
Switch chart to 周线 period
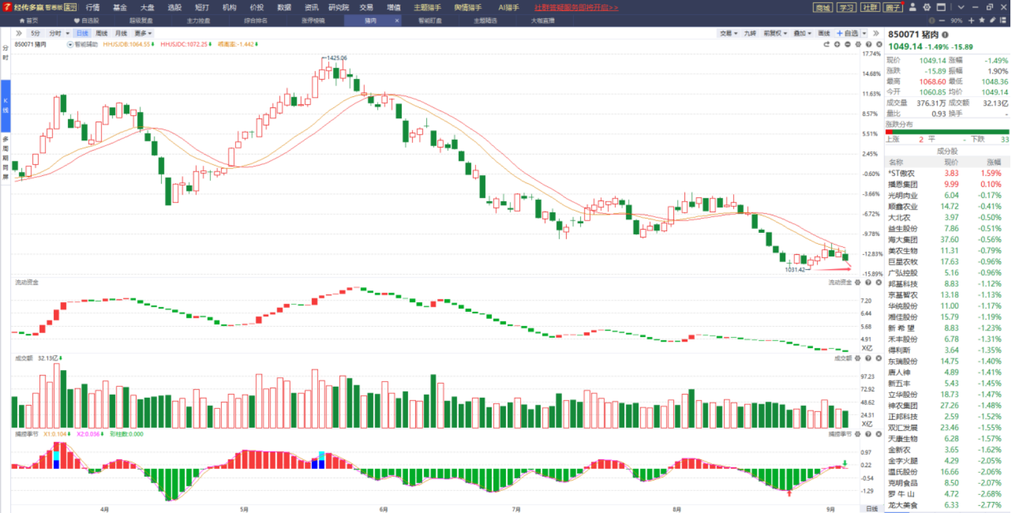pos(102,33)
